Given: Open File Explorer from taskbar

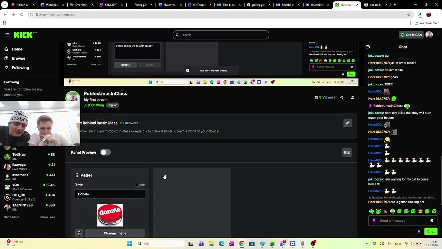Looking at the screenshot, I should coord(211,244).
